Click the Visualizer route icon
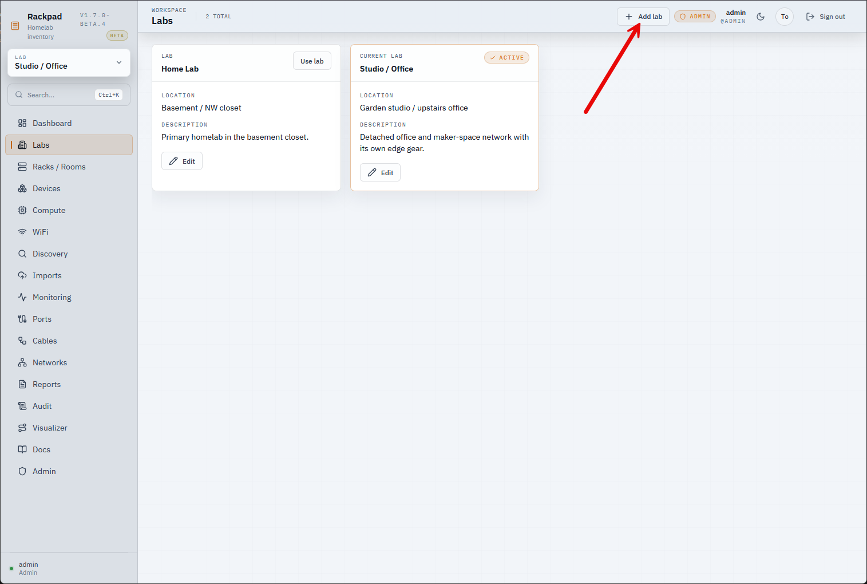Image resolution: width=867 pixels, height=584 pixels. pyautogui.click(x=22, y=428)
